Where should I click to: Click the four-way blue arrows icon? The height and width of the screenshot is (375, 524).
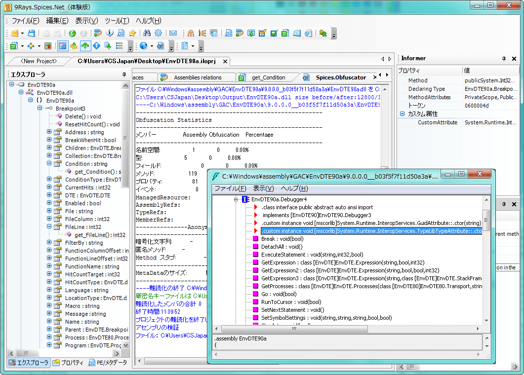point(31,46)
